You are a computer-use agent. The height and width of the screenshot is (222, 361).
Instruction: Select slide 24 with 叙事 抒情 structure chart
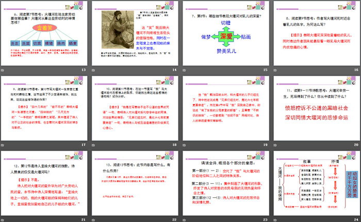click(x=316, y=181)
